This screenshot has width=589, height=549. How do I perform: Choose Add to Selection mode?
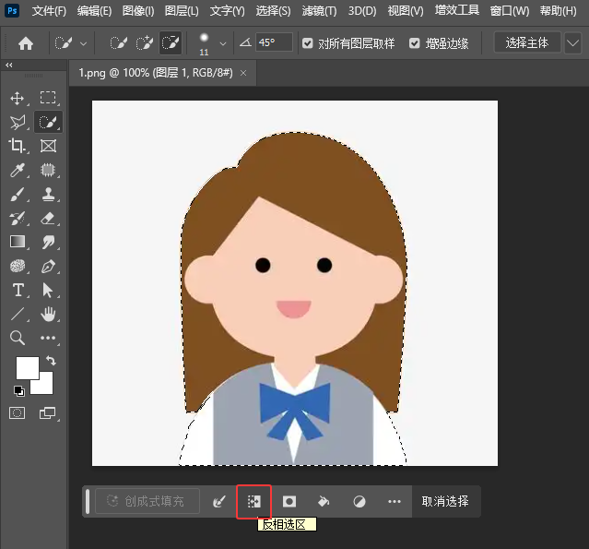145,43
